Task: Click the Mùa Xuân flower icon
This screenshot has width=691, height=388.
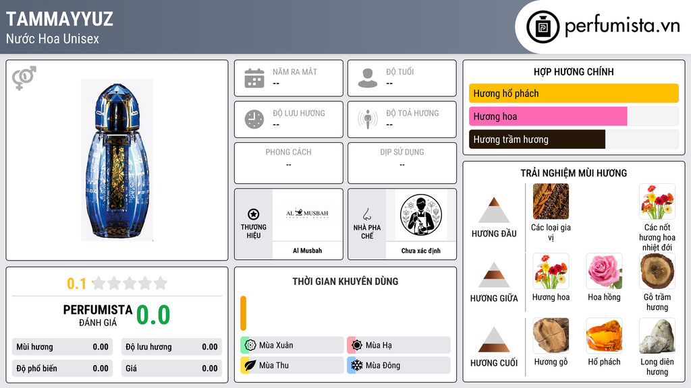Action: (x=250, y=346)
